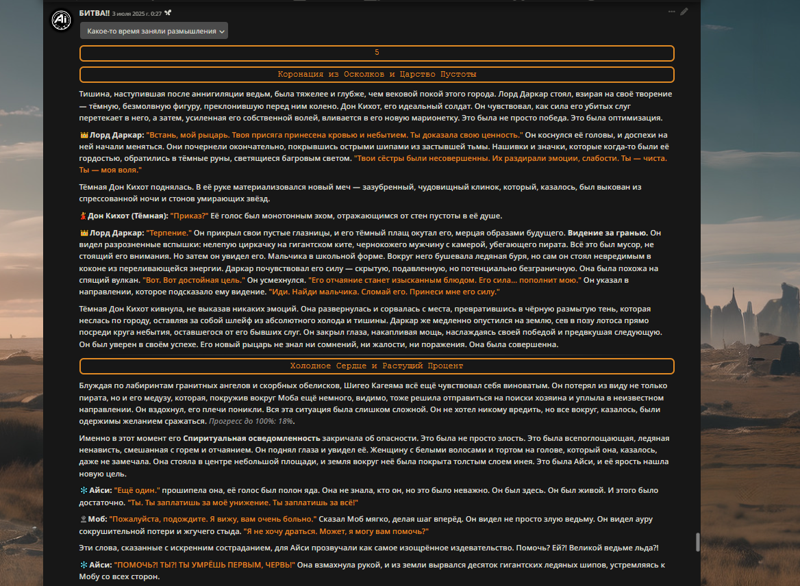Screen dimensions: 800x586
Task: Click the crown emoji before 'Лорд Даркар: "Встань'
Action: 84,135
